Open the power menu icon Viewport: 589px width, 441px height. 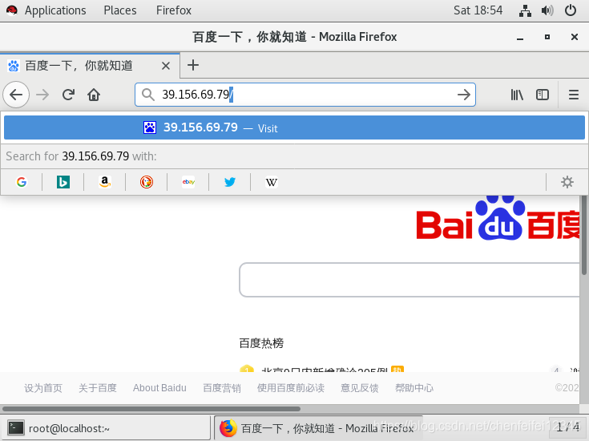[571, 10]
